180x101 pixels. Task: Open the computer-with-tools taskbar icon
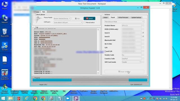51,98
